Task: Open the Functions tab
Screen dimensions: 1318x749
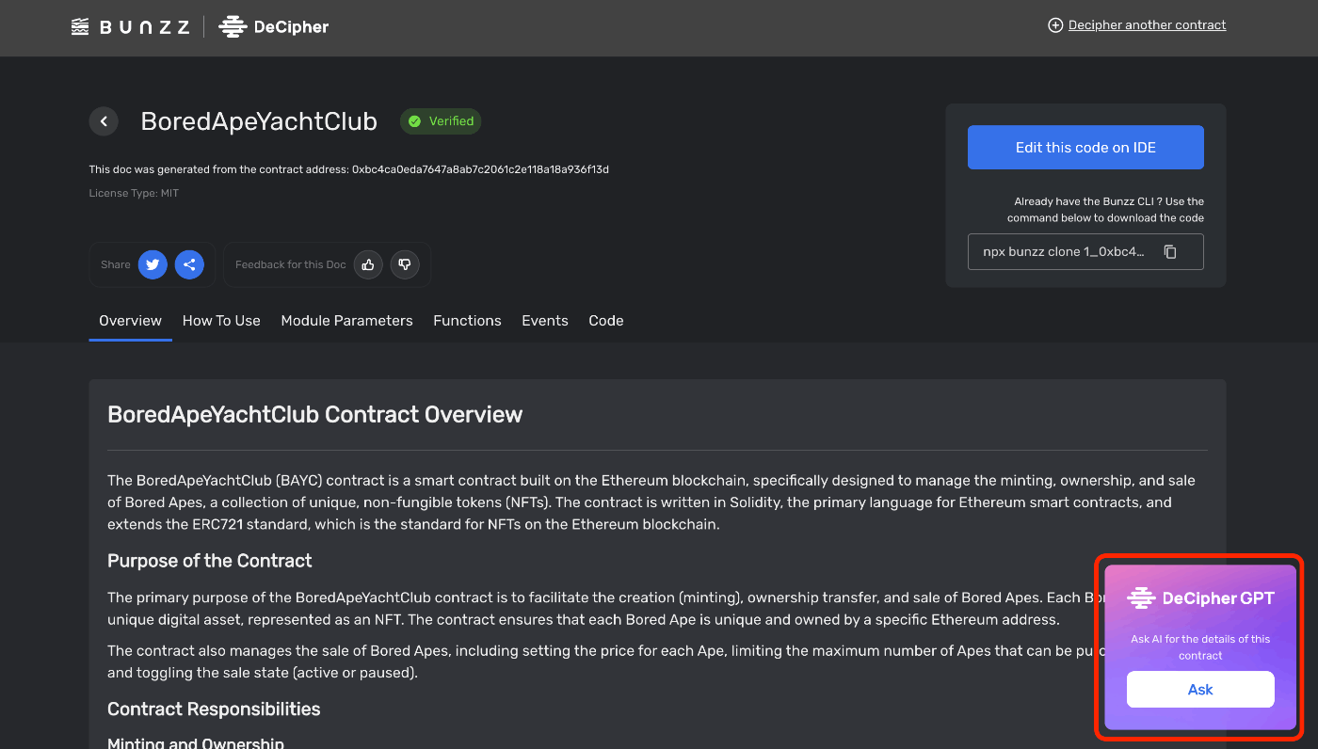Action: [467, 321]
